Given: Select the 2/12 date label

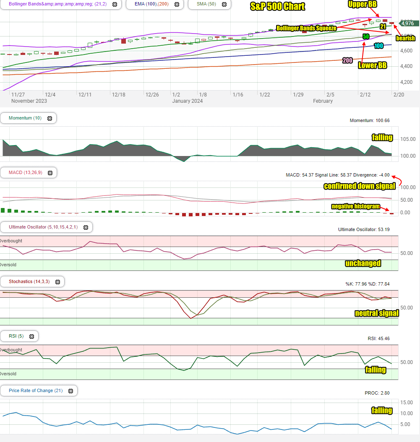Looking at the screenshot, I should point(365,95).
